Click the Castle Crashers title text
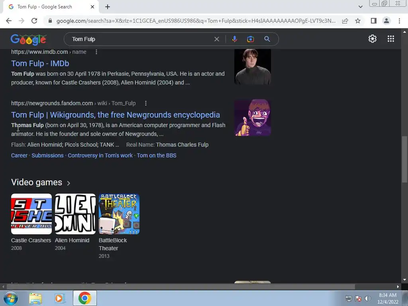 31,240
